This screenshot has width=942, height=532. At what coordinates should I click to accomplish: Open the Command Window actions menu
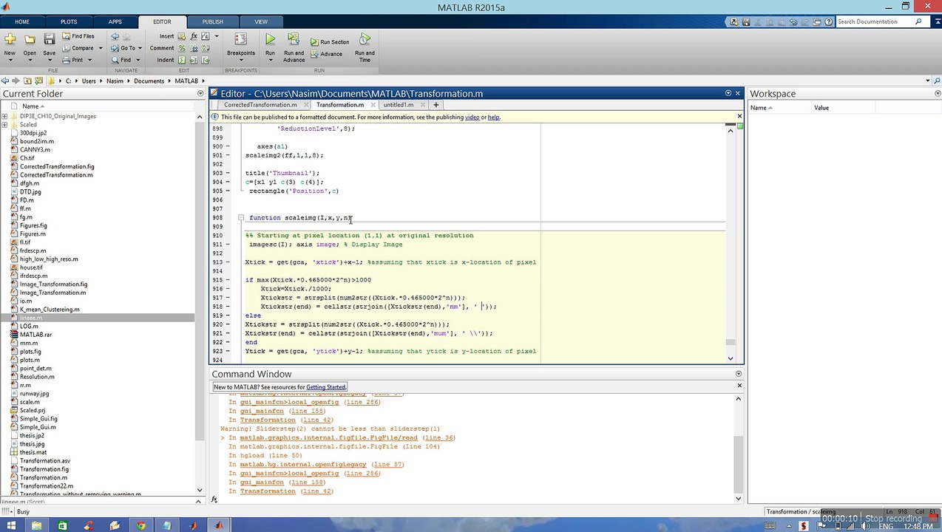[x=738, y=374]
